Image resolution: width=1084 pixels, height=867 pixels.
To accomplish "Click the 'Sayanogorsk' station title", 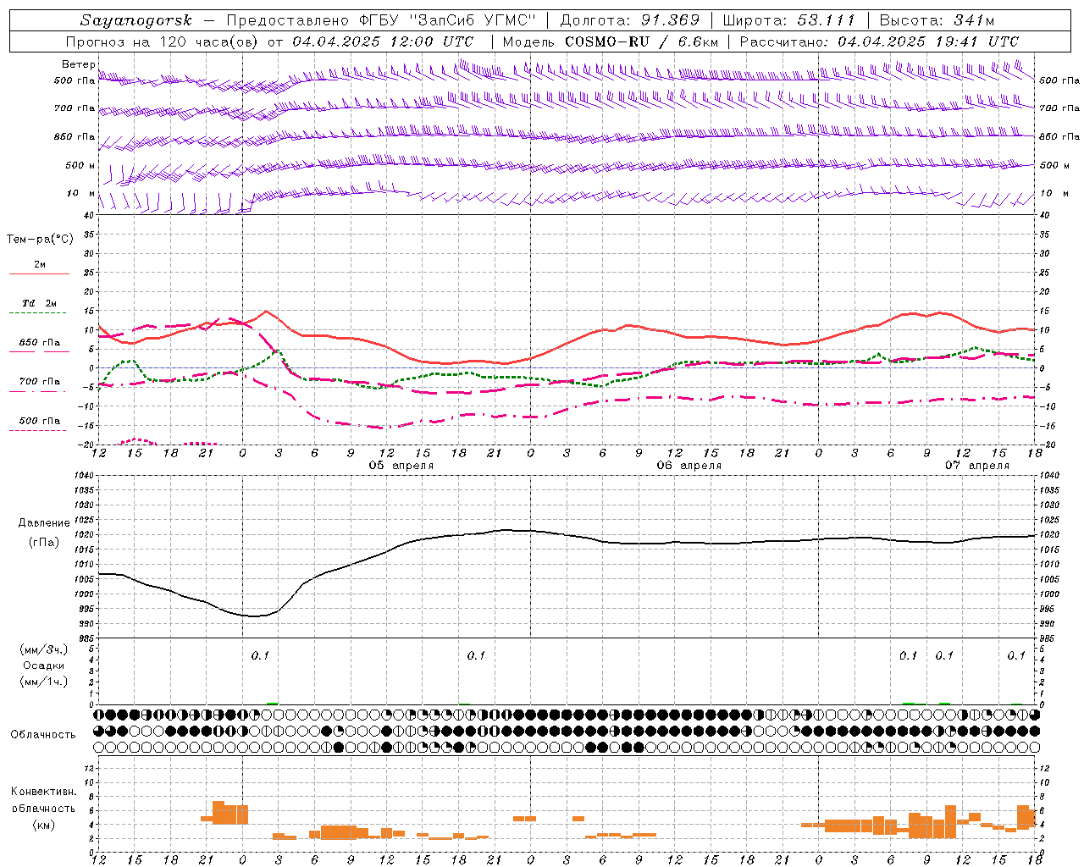I will [136, 20].
